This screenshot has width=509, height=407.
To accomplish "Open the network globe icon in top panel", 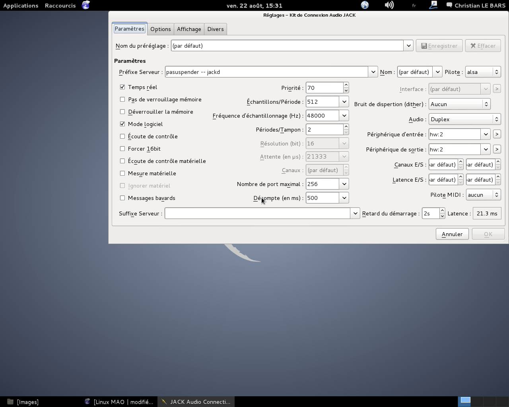I will pos(365,5).
